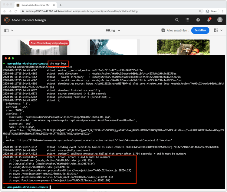Click the browser forward arrow
The width and height of the screenshot is (227, 192).
pyautogui.click(x=10, y=11)
